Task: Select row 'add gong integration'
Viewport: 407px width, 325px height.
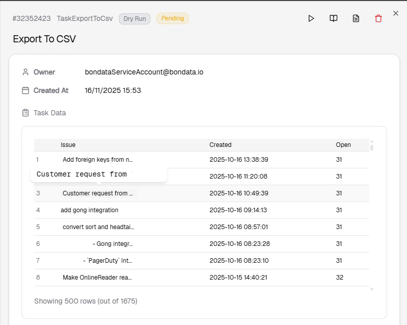Action: click(89, 210)
